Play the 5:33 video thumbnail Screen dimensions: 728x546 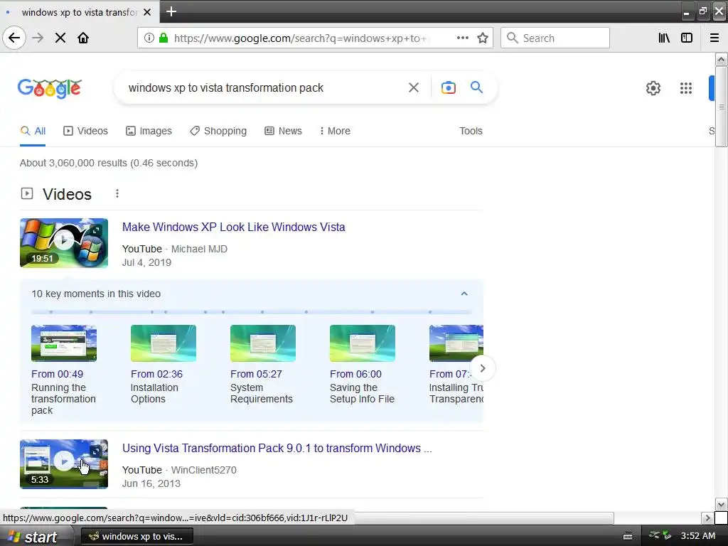coord(64,464)
